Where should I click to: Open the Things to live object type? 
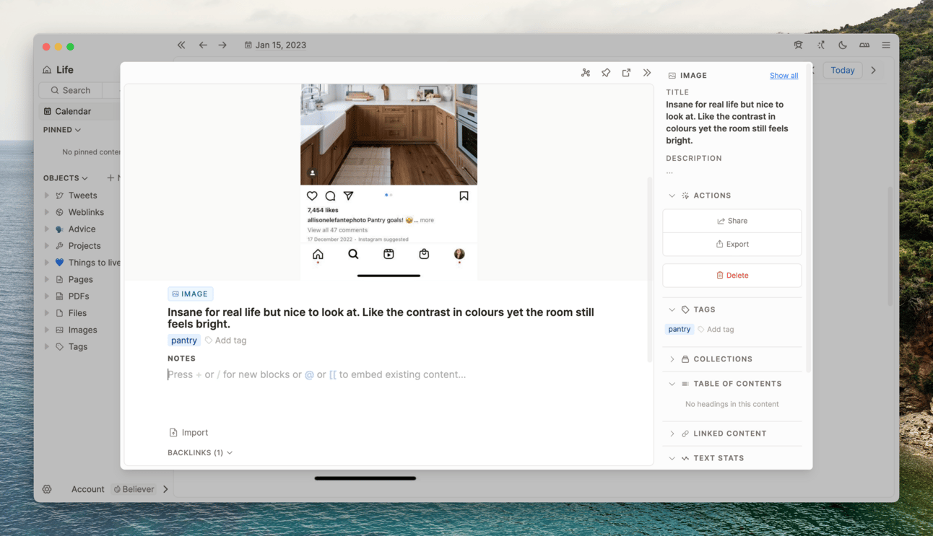coord(94,263)
